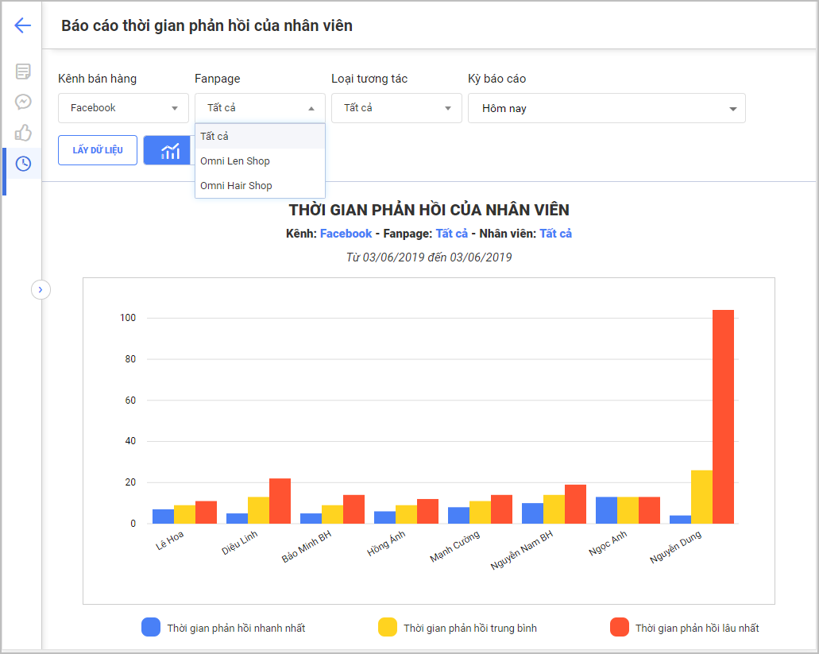This screenshot has width=819, height=654.
Task: Click Nguyễn Dung's tall red bar
Action: pos(723,413)
